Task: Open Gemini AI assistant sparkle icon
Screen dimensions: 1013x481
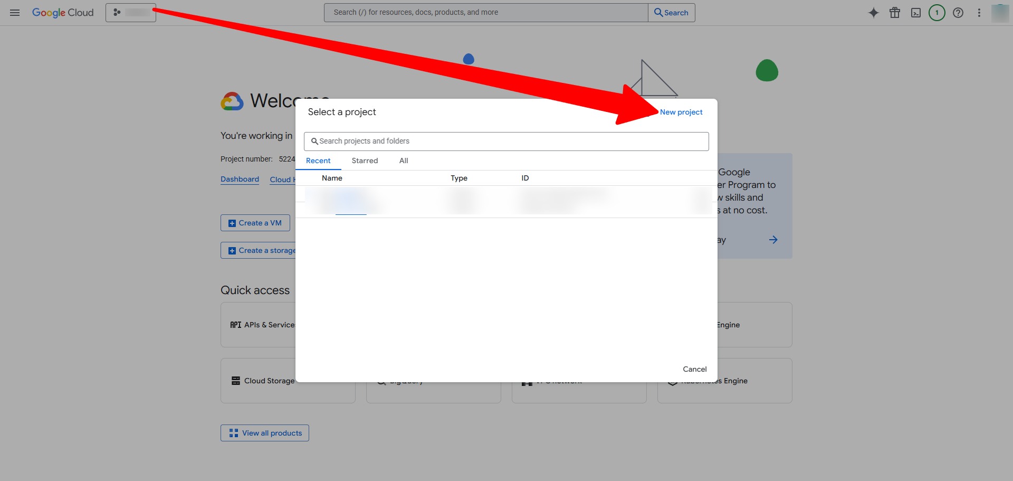Action: (x=874, y=13)
